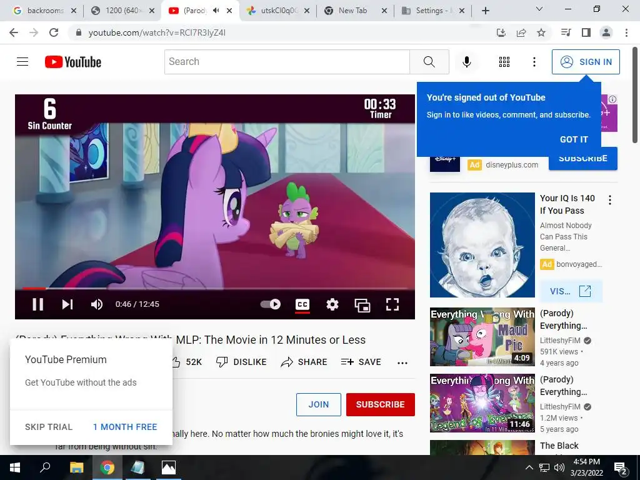Switch to miniplayer mode

click(362, 304)
